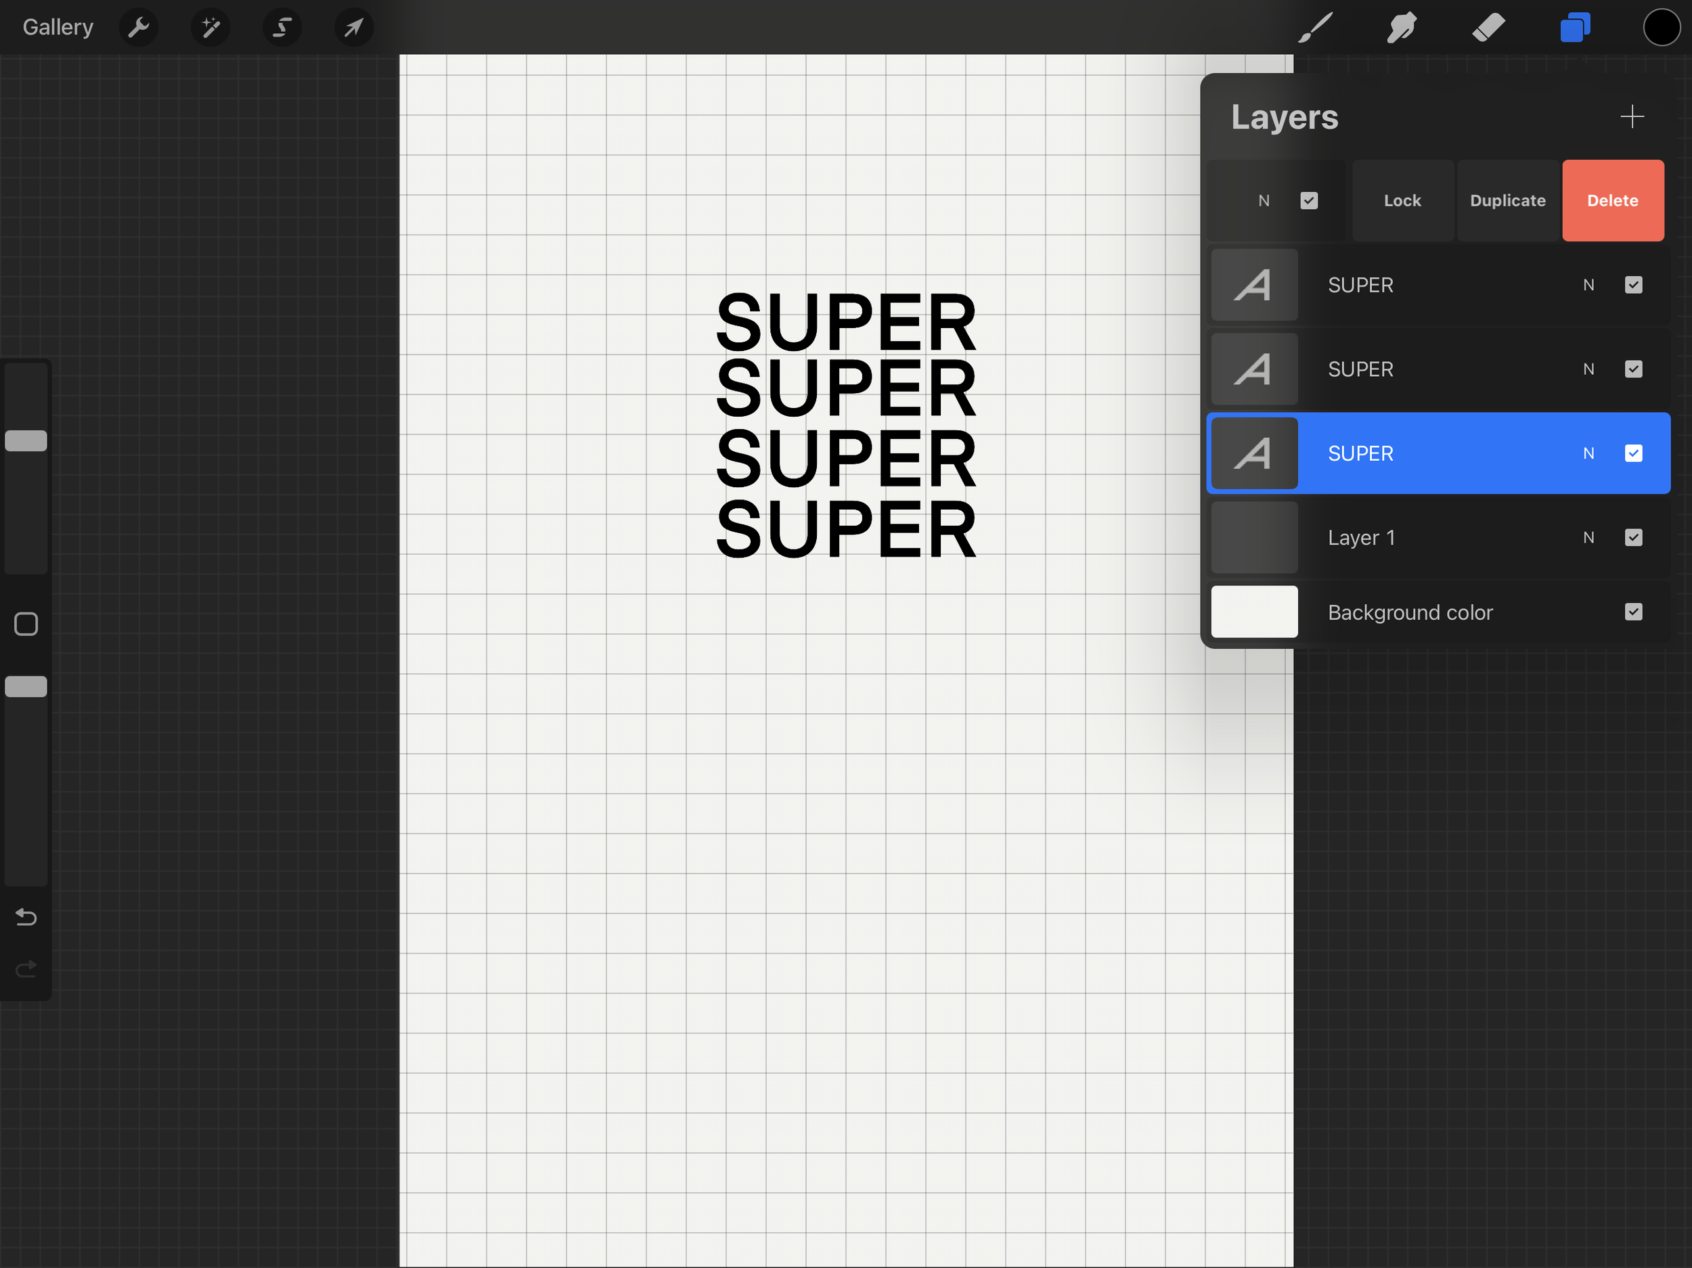Activate the Transform arrow tool
Screen dimensions: 1692x1268
pyautogui.click(x=353, y=28)
